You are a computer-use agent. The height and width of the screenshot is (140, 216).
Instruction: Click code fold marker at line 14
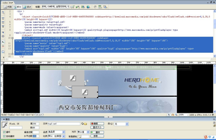point(12,54)
